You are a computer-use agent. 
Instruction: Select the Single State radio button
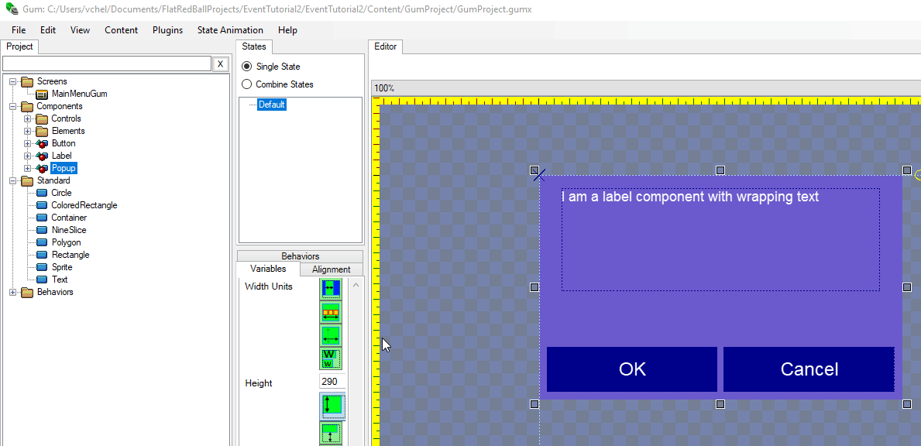[x=247, y=67]
